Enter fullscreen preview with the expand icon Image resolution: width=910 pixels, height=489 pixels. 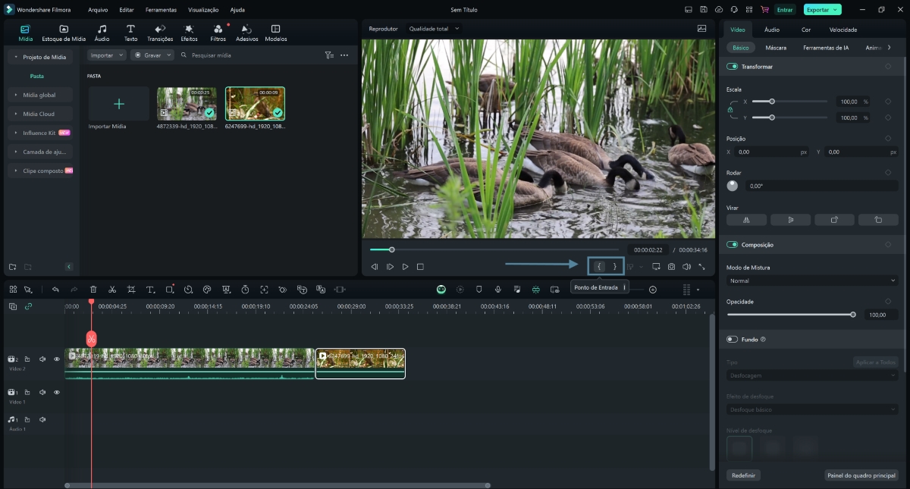coord(701,267)
